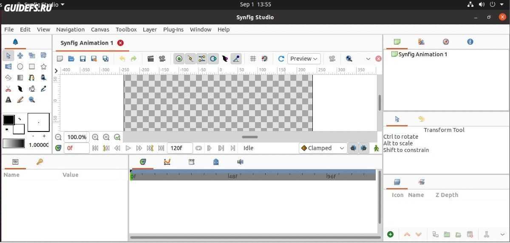Expand the toolbar overflow chevron

[x=368, y=59]
